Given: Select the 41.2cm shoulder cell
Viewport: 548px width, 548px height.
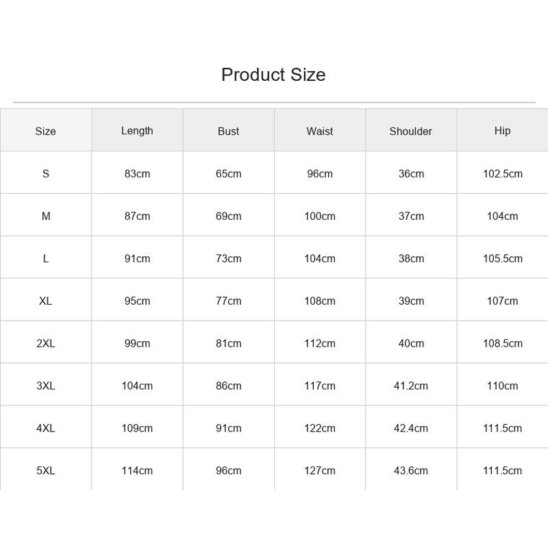Looking at the screenshot, I should (410, 386).
